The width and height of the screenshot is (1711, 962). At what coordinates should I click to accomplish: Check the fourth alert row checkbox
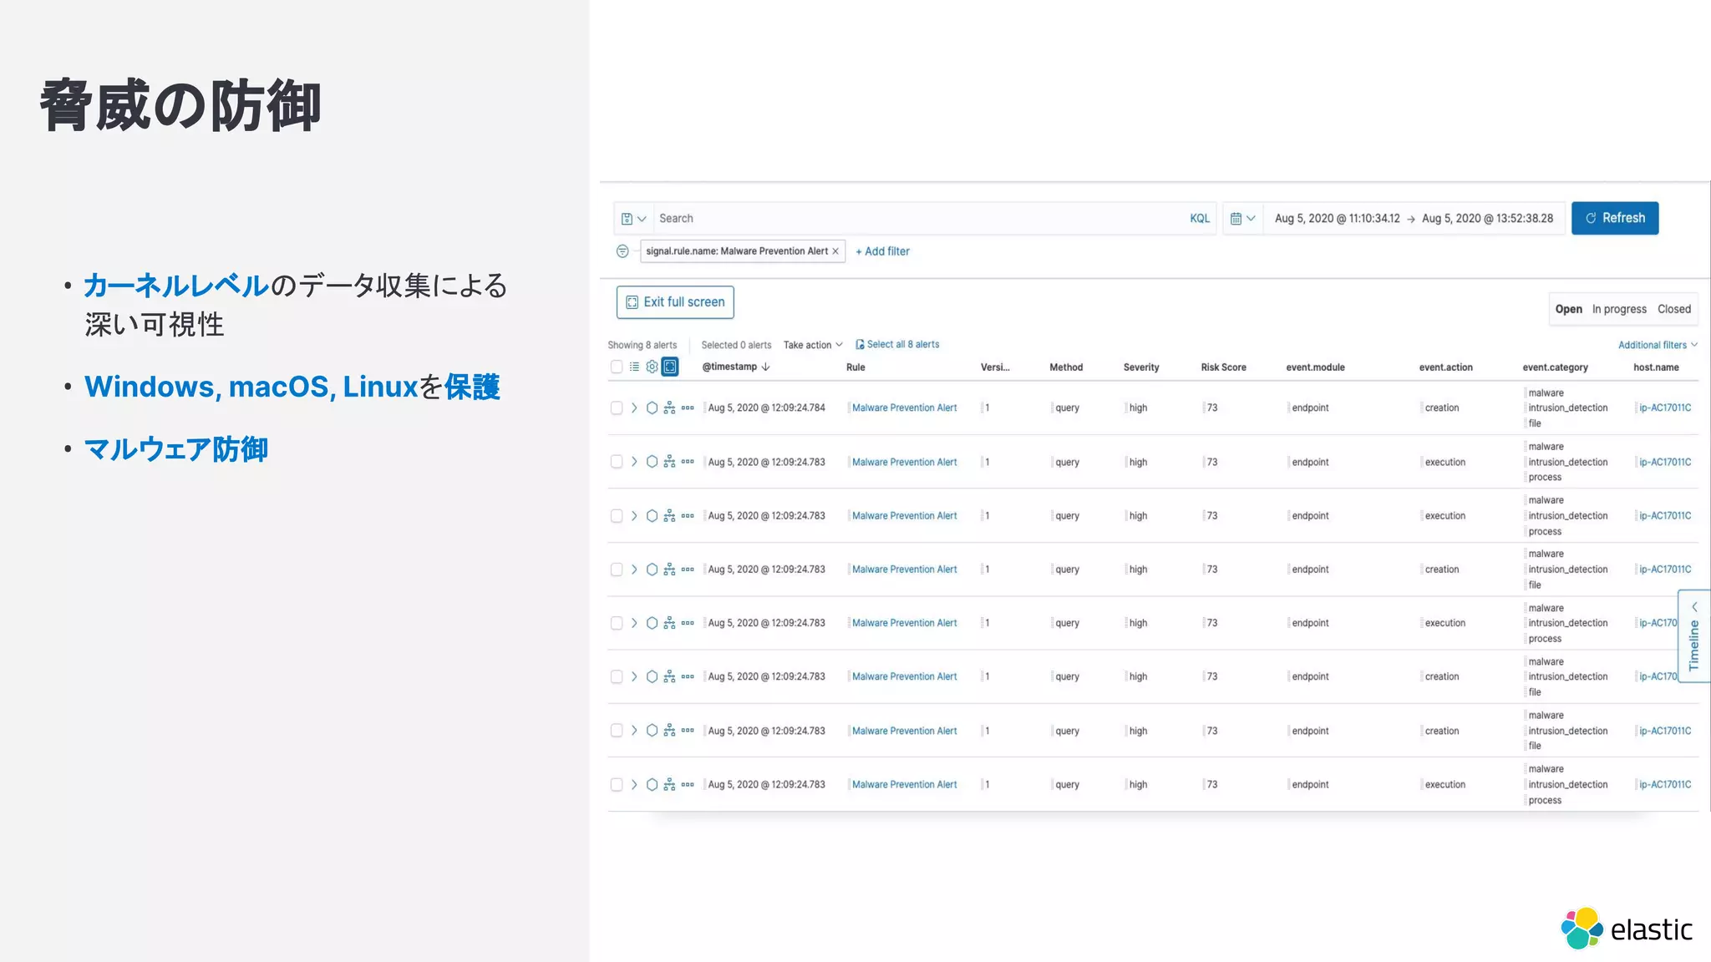(617, 570)
